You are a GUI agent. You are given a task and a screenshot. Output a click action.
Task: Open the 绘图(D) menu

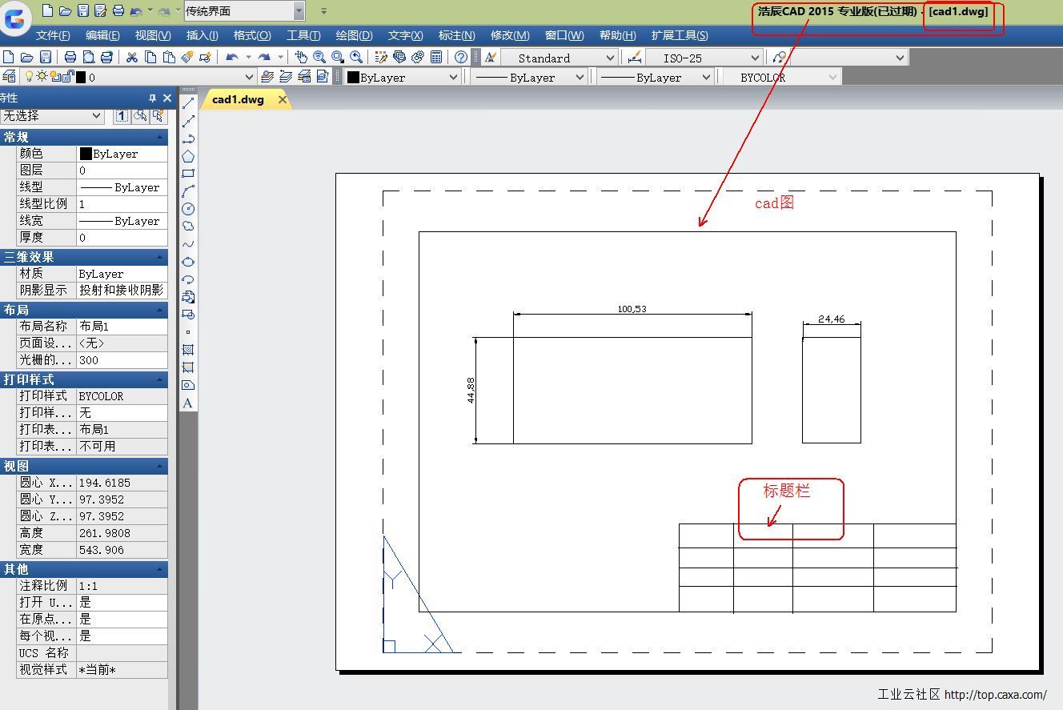354,35
